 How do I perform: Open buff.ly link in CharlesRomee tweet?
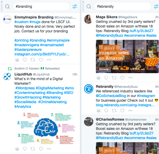(x=141, y=133)
